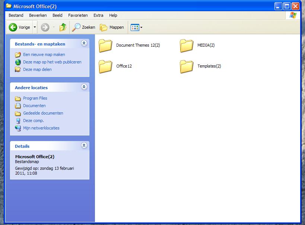This screenshot has width=305, height=225.
Task: Click Deze map op het web publiceren
Action: coord(52,62)
